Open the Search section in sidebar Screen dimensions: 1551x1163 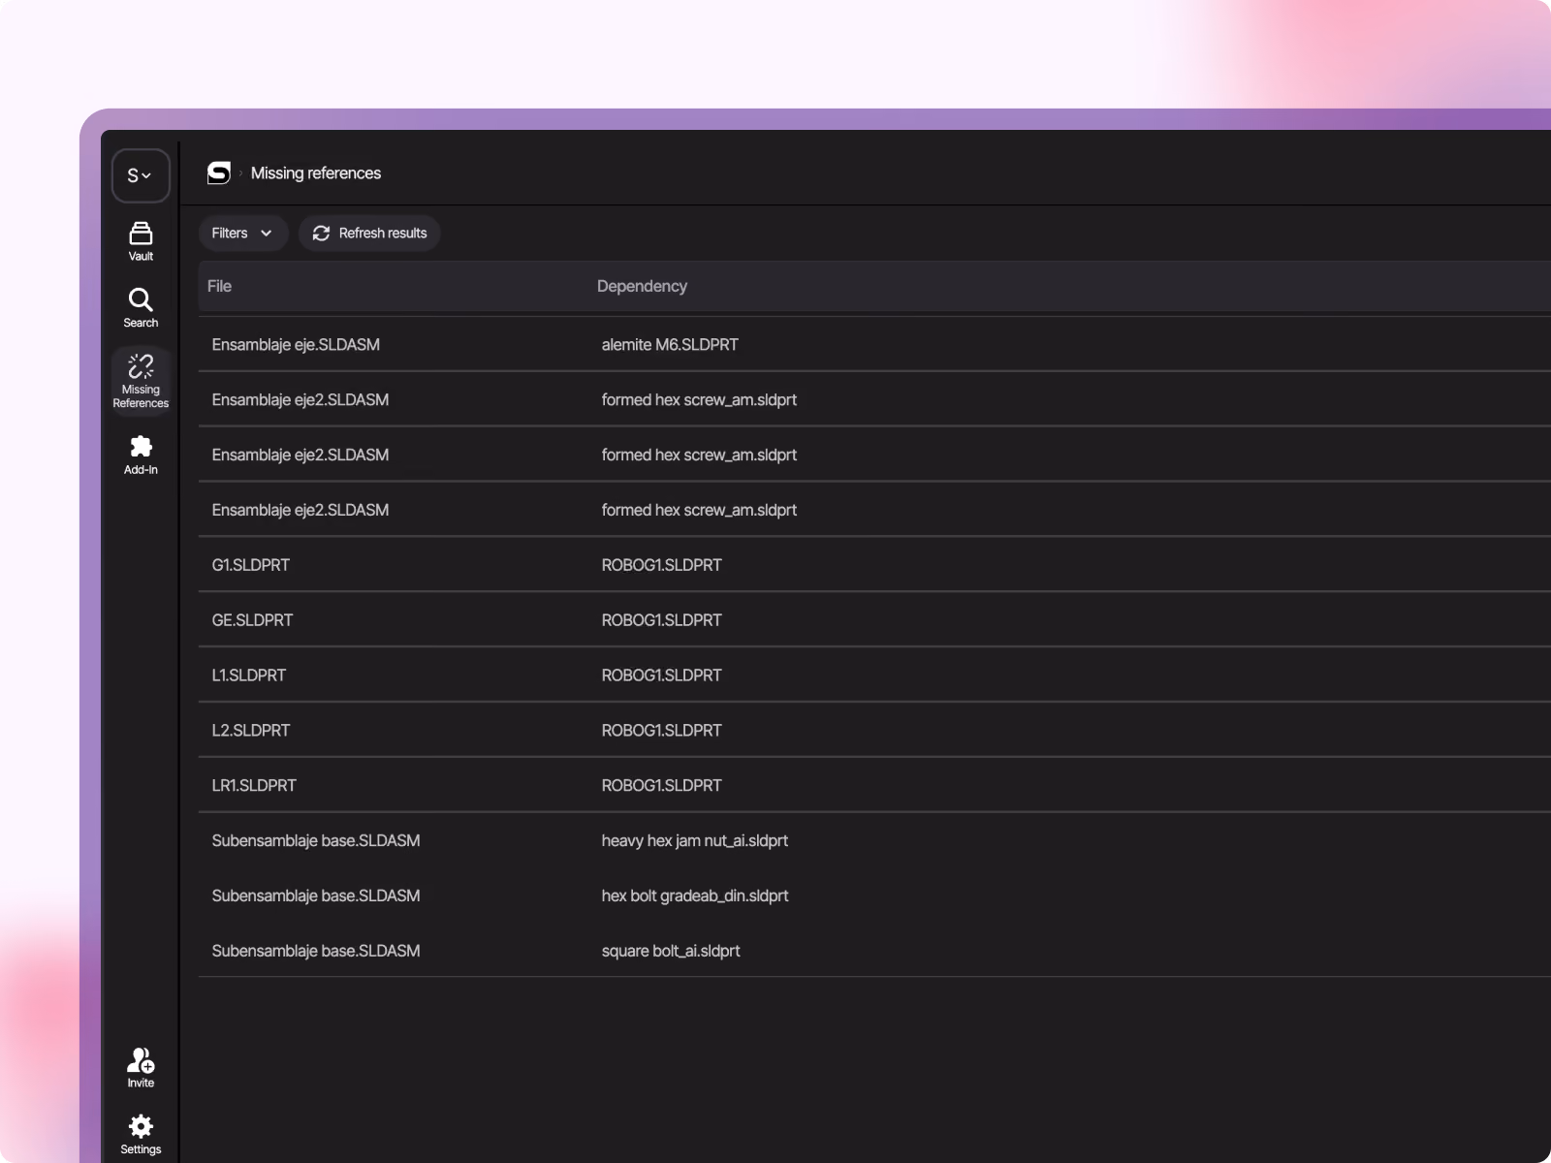point(141,307)
